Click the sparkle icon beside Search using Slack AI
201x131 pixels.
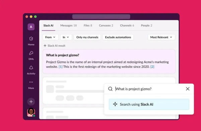click(115, 104)
